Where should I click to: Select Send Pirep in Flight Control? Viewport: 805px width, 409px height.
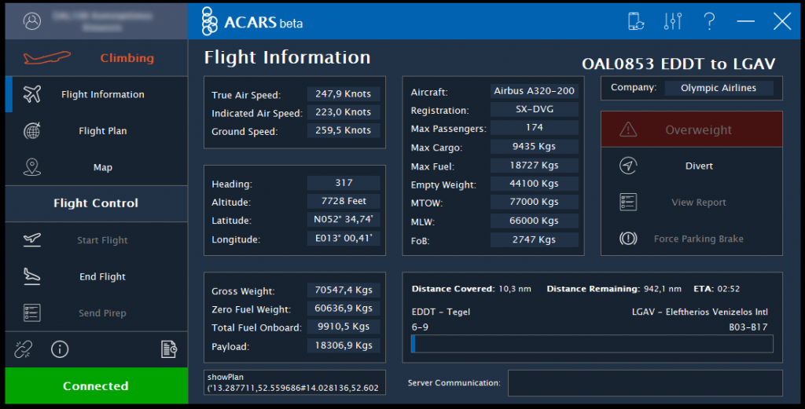tap(97, 312)
